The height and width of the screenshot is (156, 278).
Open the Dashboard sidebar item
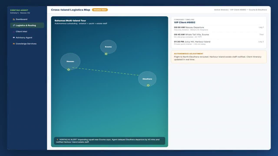[x=27, y=19]
